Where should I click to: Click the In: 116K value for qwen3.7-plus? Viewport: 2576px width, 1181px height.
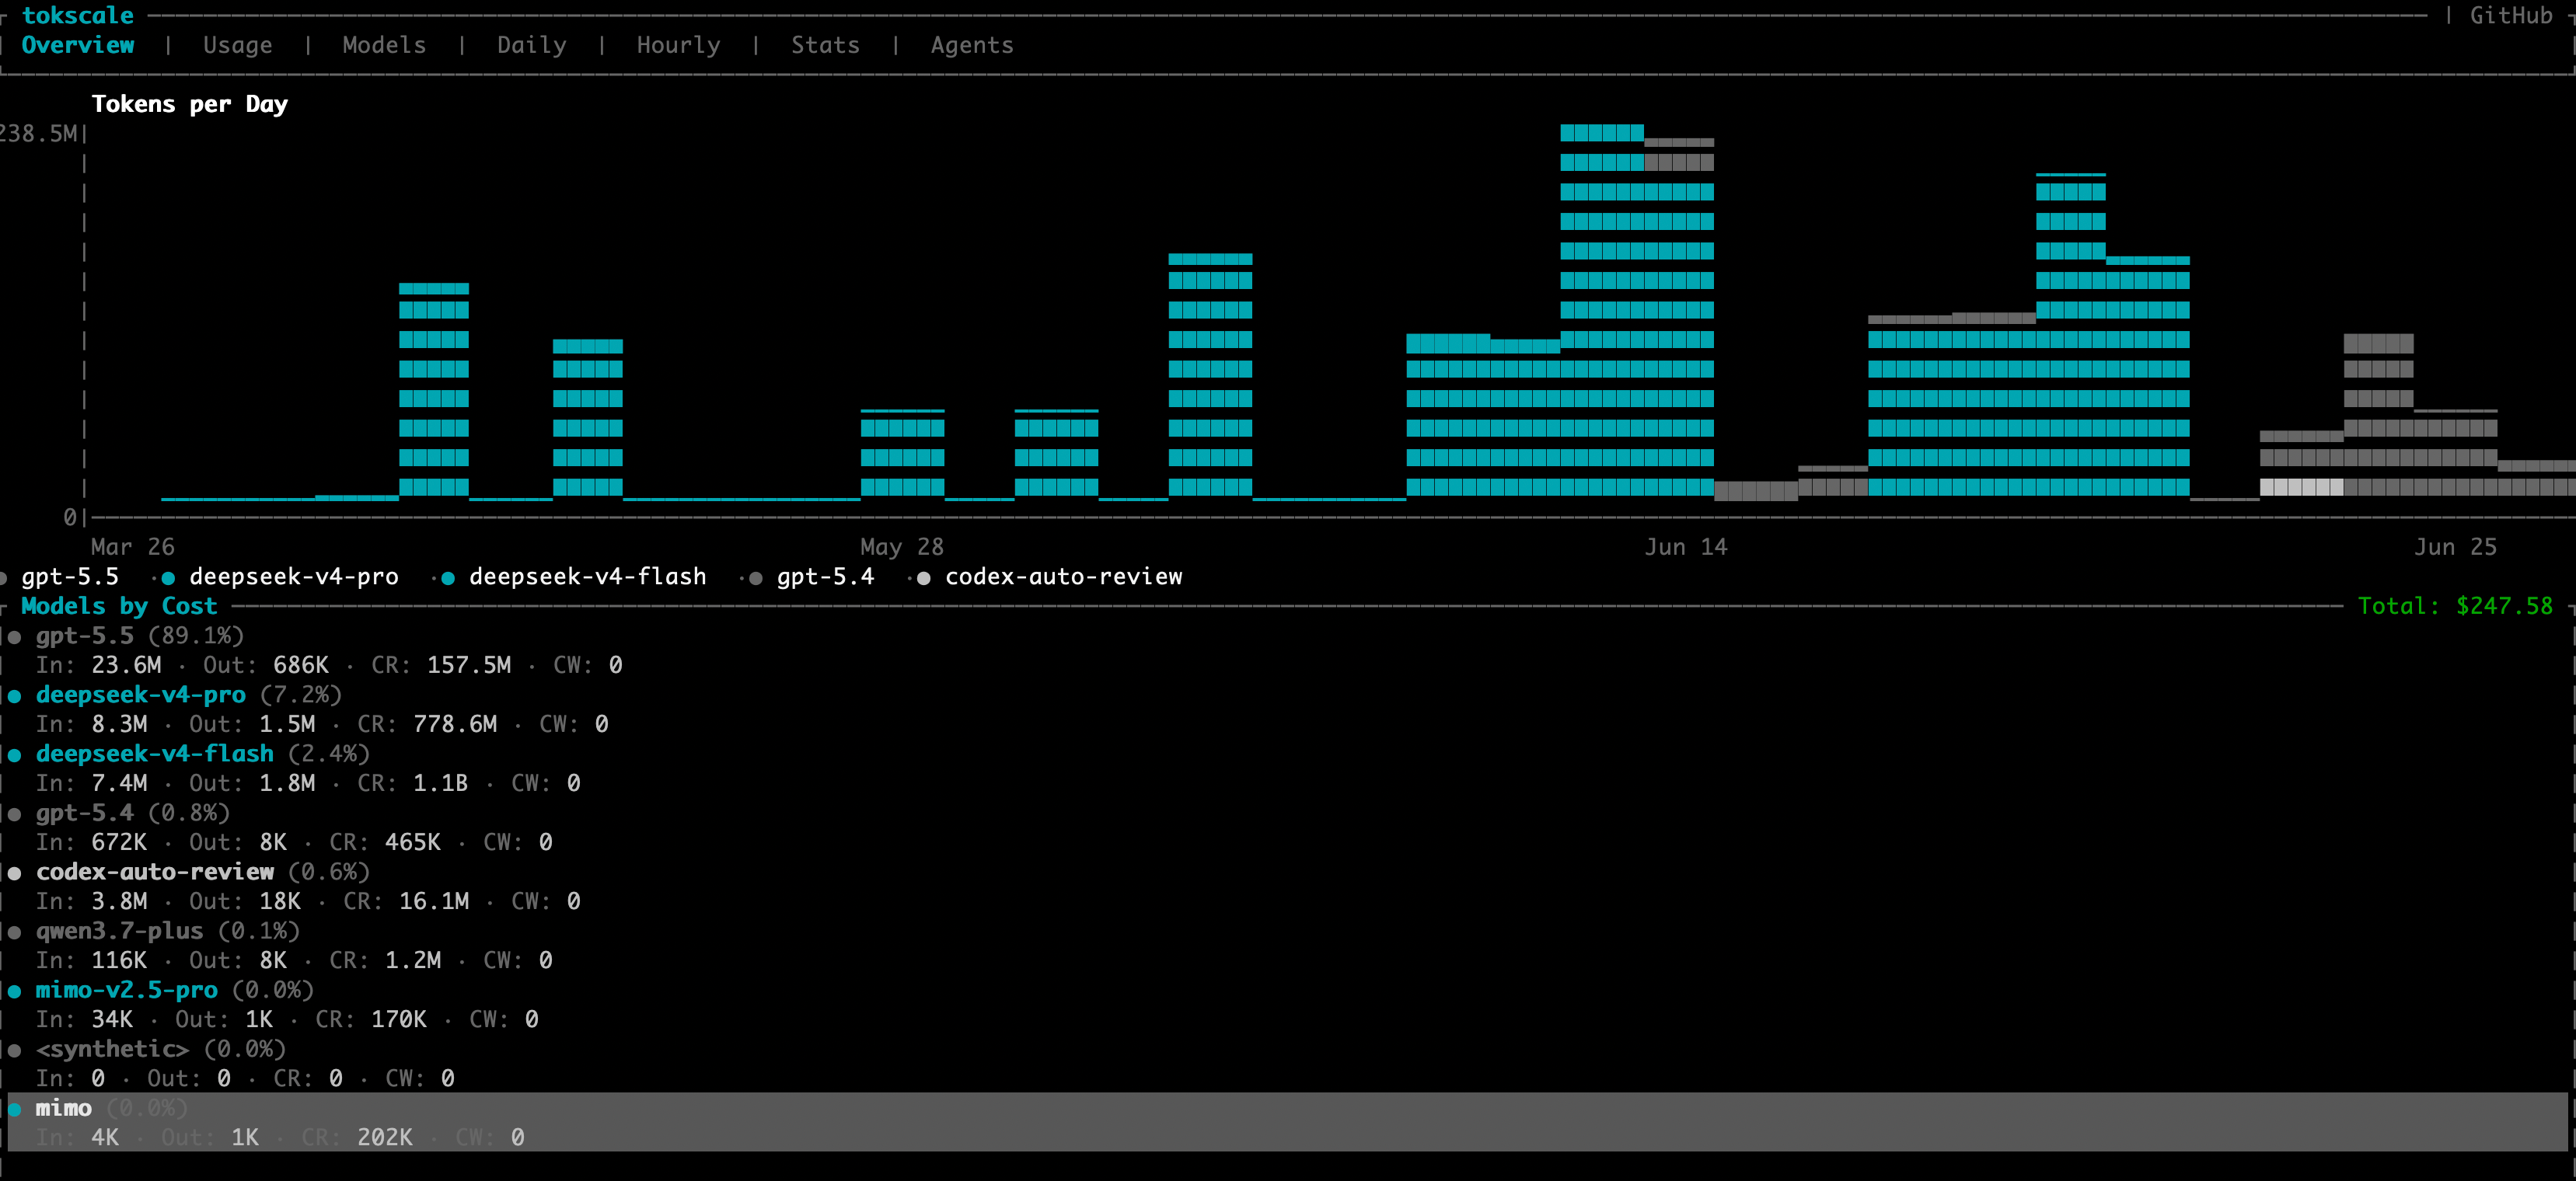[91, 960]
